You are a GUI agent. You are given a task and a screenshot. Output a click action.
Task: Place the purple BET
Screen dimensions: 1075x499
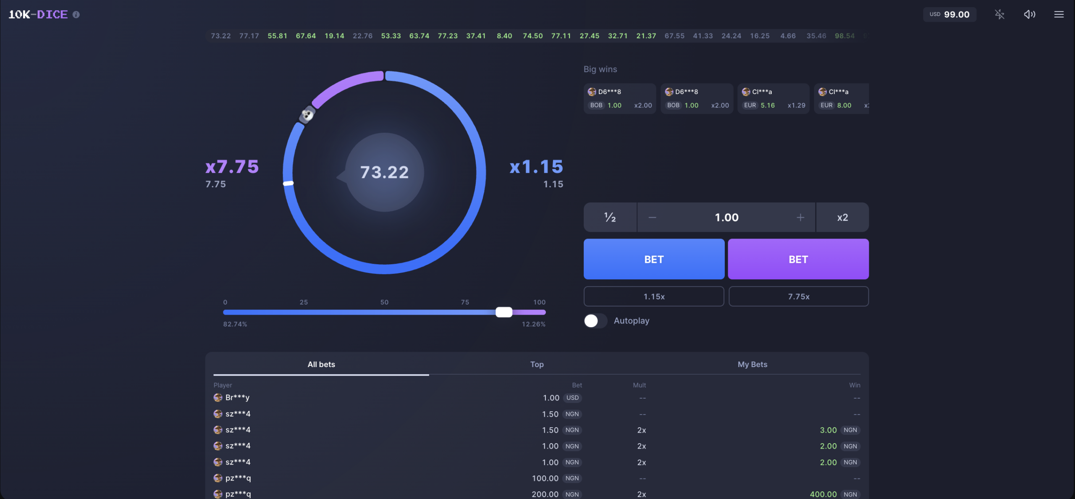pos(798,259)
